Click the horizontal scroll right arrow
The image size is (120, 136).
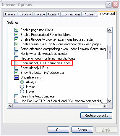tap(104, 106)
